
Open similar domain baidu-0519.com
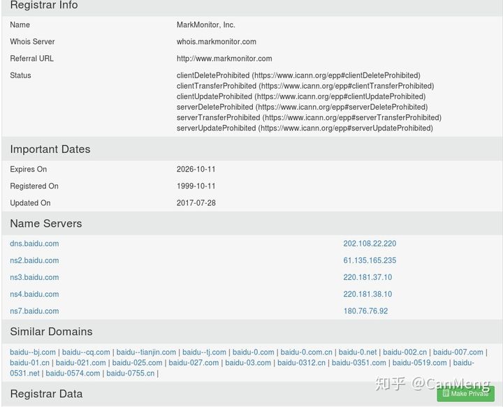point(420,363)
